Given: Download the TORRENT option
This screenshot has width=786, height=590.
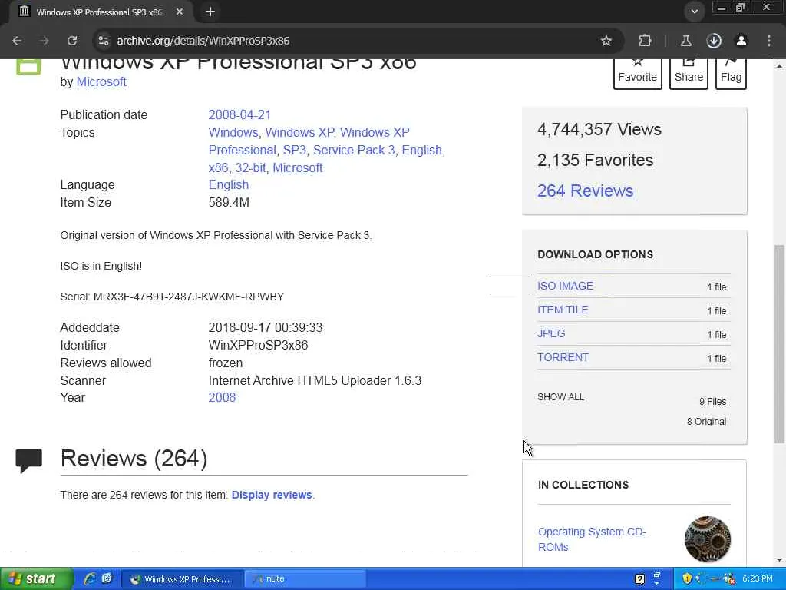Looking at the screenshot, I should [563, 357].
